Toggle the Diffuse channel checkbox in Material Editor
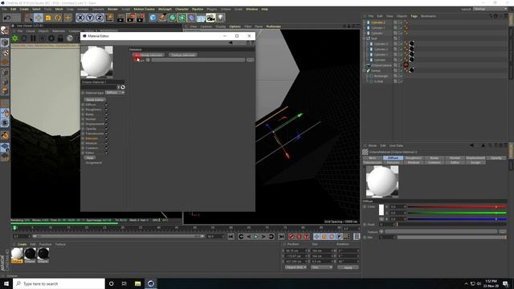The width and height of the screenshot is (514, 289). click(x=106, y=105)
